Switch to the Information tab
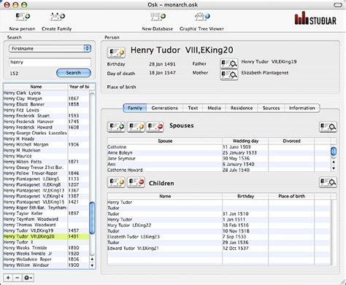The height and width of the screenshot is (285, 346). coord(302,108)
